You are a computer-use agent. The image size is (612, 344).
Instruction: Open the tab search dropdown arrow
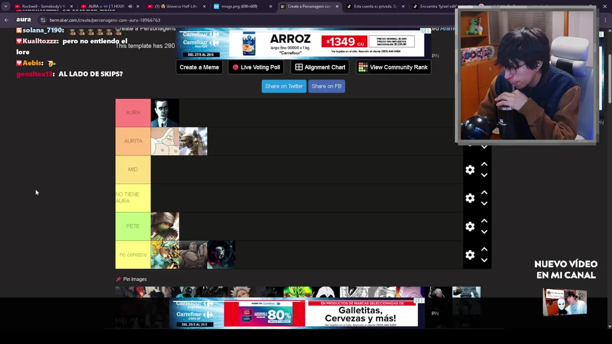pos(6,6)
